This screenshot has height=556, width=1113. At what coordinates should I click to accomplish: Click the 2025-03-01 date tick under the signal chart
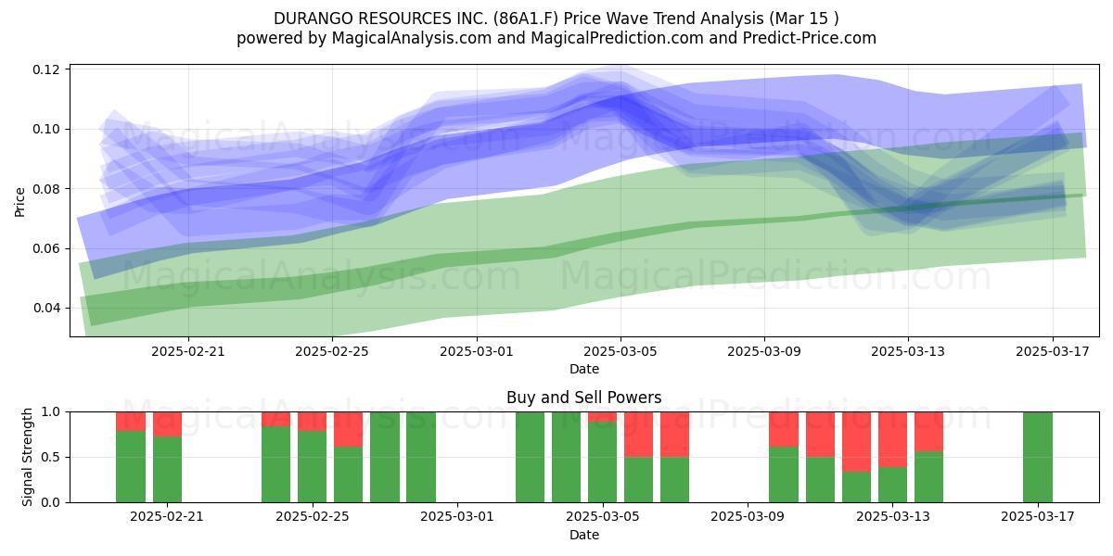tap(457, 516)
